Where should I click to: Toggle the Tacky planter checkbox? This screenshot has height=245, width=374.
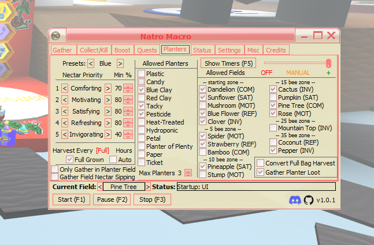(x=141, y=106)
